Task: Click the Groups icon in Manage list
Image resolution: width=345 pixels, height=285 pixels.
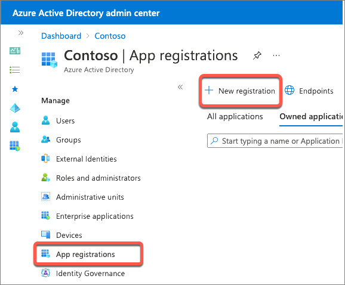Action: pos(45,140)
